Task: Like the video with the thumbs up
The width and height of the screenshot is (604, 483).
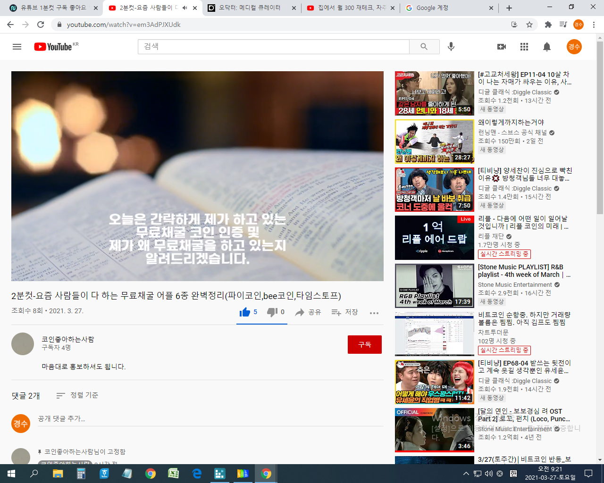Action: (x=245, y=312)
